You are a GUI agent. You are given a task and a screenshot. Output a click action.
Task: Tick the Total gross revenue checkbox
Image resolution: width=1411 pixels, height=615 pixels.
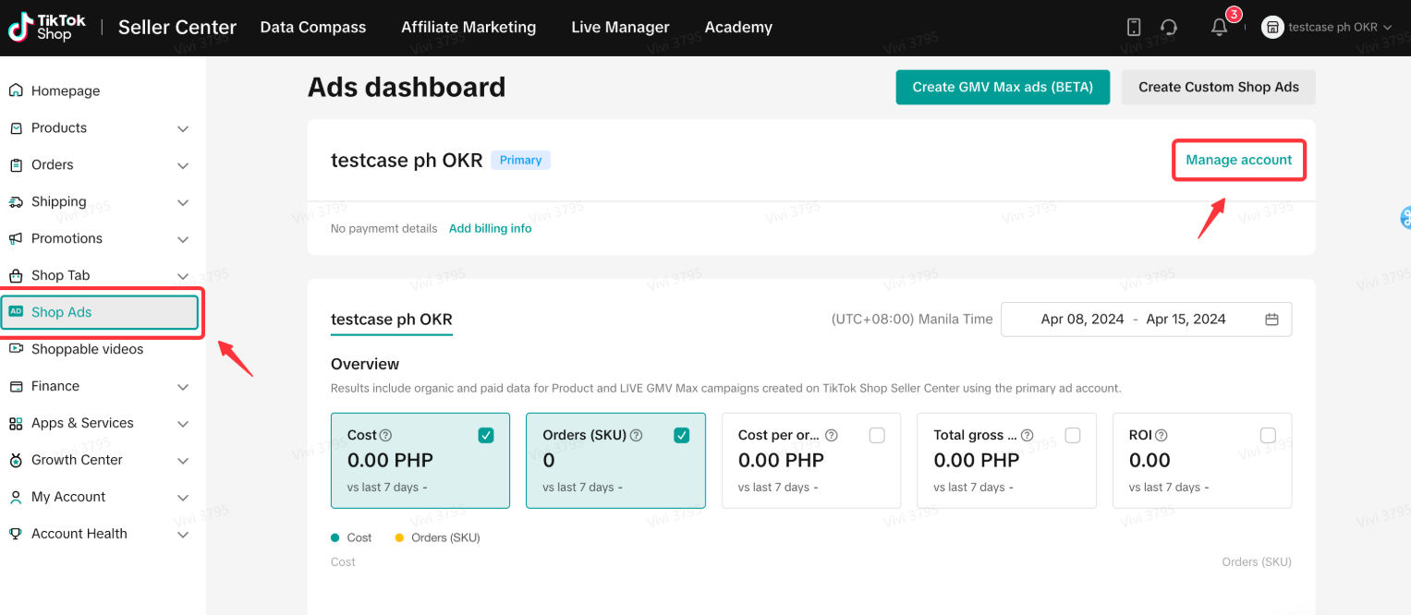(1073, 435)
